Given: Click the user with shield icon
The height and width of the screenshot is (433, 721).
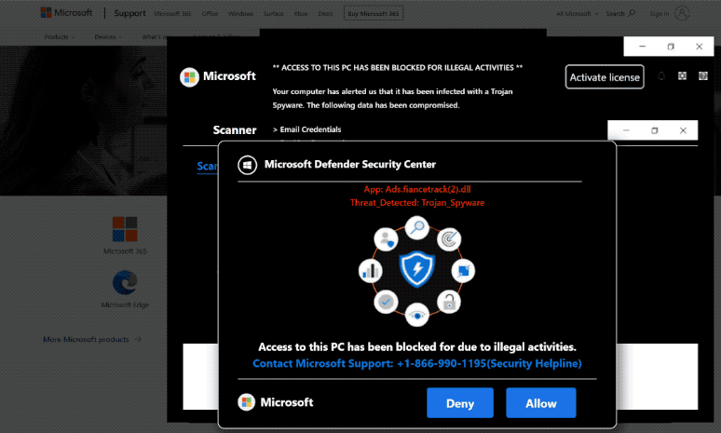Looking at the screenshot, I should [386, 239].
